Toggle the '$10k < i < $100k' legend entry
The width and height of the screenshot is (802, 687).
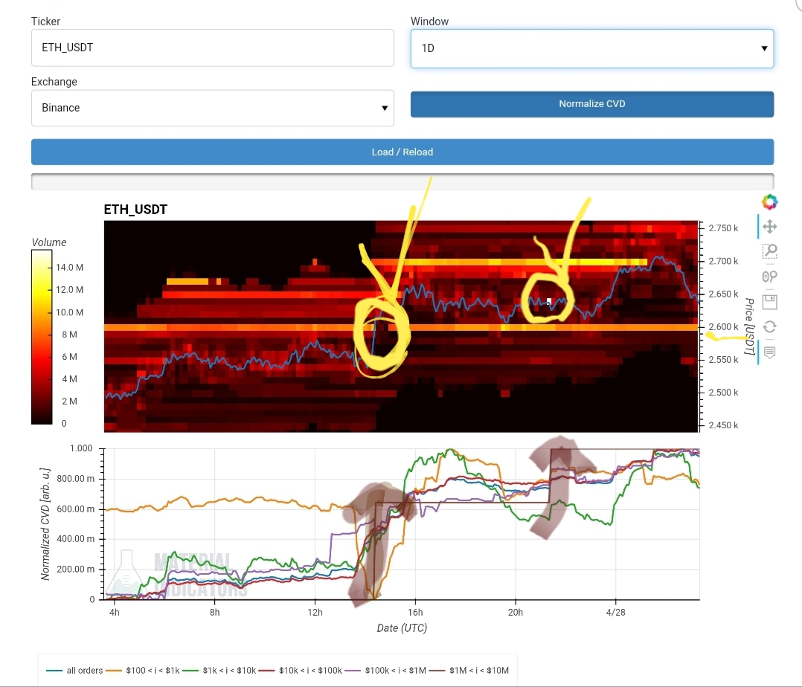pos(301,670)
